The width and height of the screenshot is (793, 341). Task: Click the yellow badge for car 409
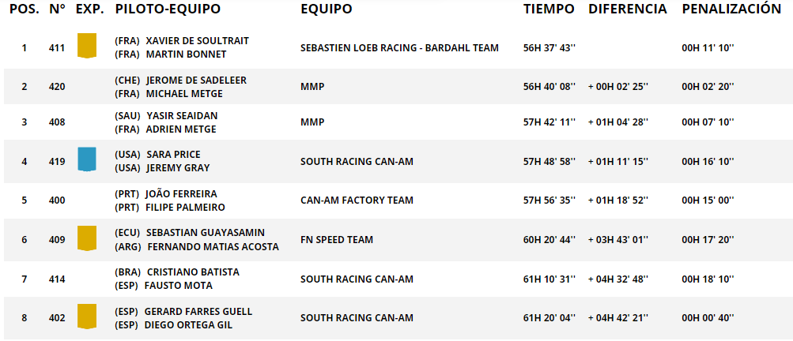point(86,238)
